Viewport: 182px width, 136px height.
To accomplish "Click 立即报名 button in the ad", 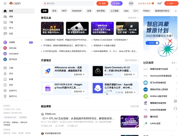I will (x=152, y=43).
